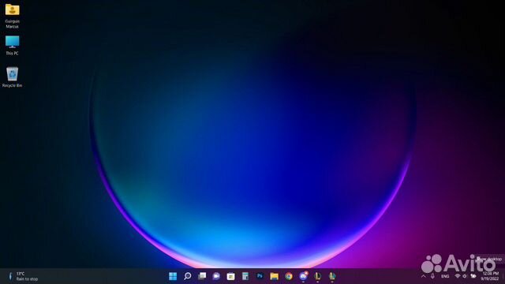Click the microphone tray icon
505x284 pixels.
pos(432,276)
